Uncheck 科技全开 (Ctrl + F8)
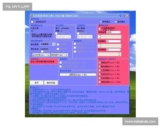 click(100, 74)
